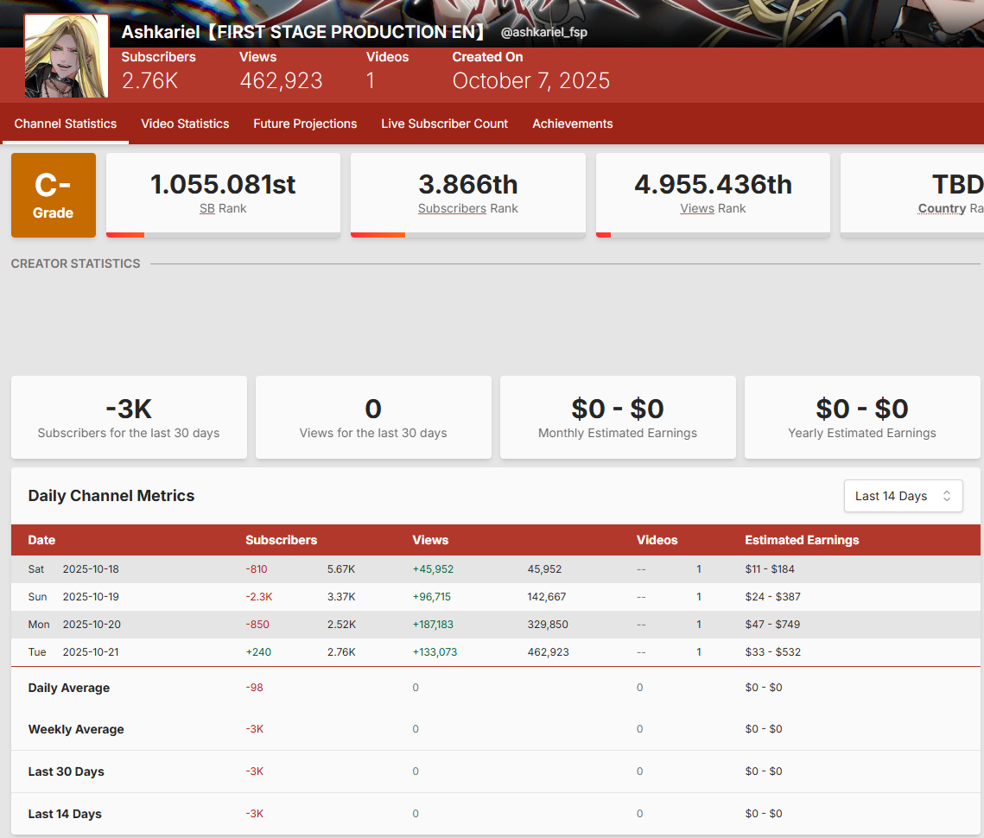Screen dimensions: 984x838
Task: Open the Last 14 Days dropdown
Action: (903, 496)
